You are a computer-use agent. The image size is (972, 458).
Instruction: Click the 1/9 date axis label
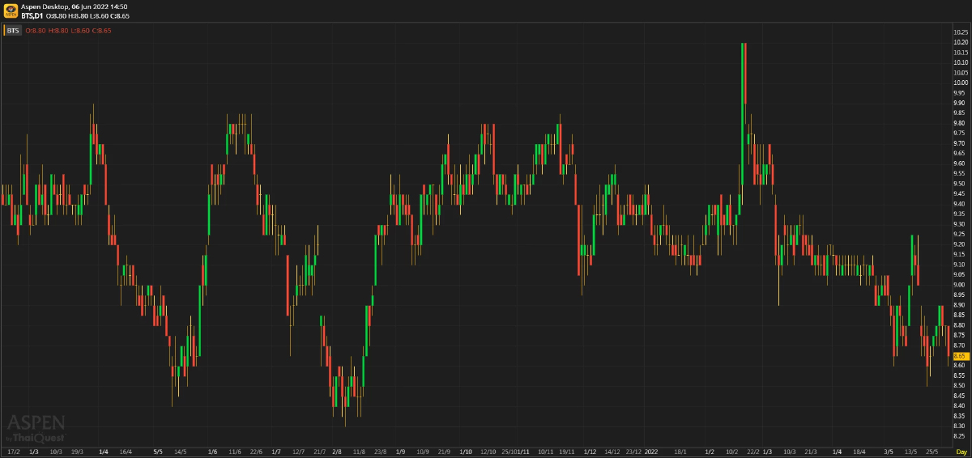[x=401, y=451]
